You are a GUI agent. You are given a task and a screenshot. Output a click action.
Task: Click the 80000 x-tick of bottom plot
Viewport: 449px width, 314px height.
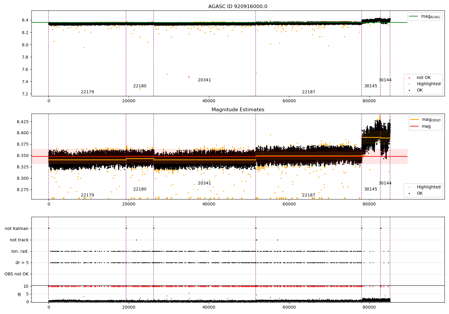coord(369,307)
